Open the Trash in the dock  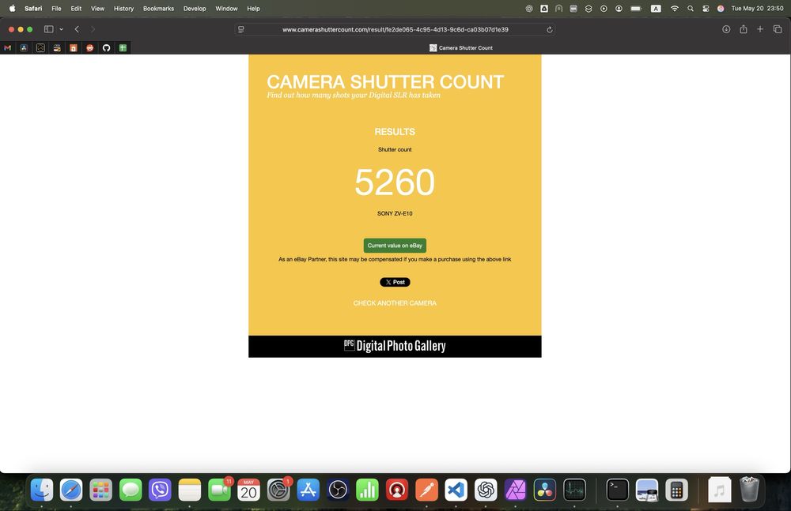pos(749,490)
